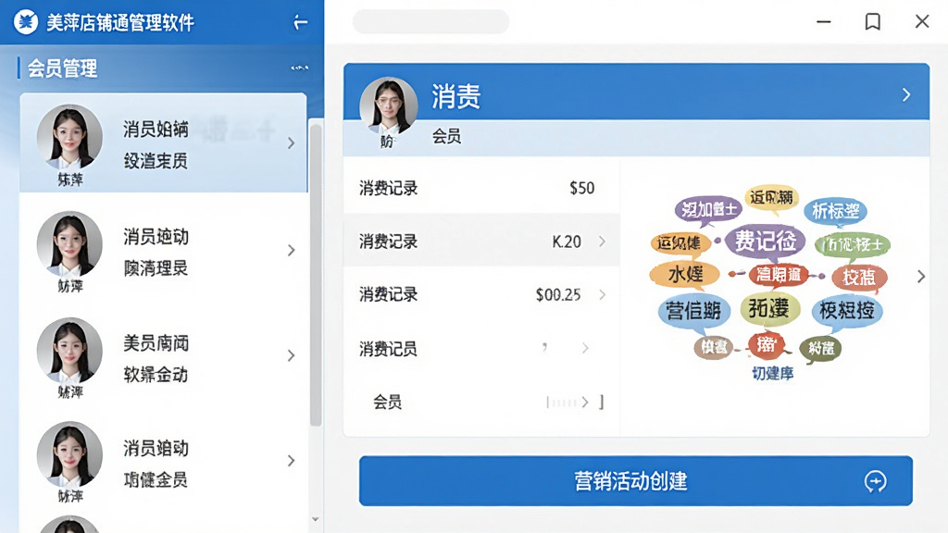Expand the 消责 header chevron

[x=905, y=95]
